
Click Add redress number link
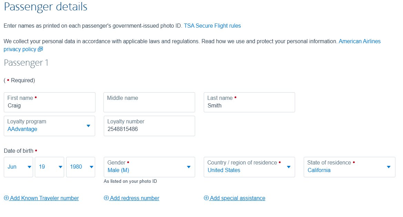[134, 198]
